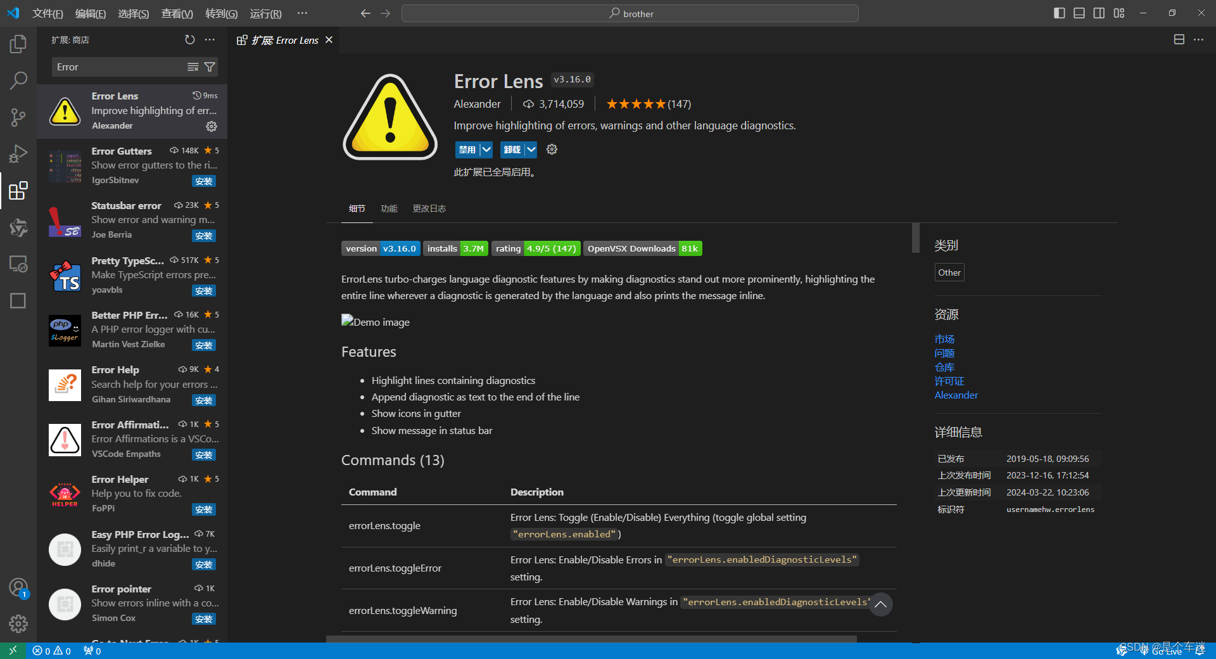Open the 转到(G) menu
This screenshot has height=659, width=1216.
pyautogui.click(x=222, y=13)
